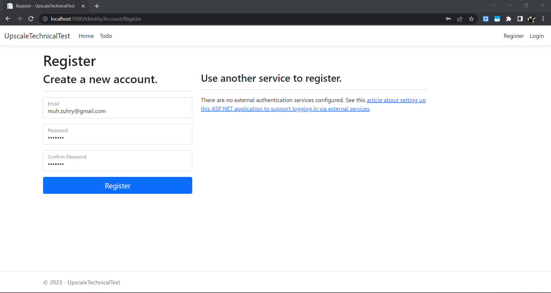
Task: Open the blue Q extension icon
Action: 486,19
